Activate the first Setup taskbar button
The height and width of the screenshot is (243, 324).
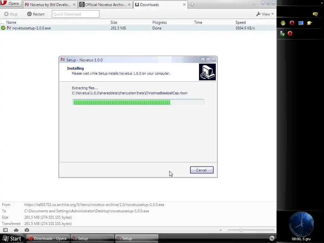pos(92,239)
